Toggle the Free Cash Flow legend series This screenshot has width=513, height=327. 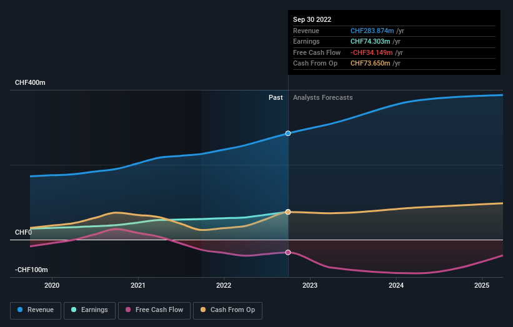[x=154, y=310]
